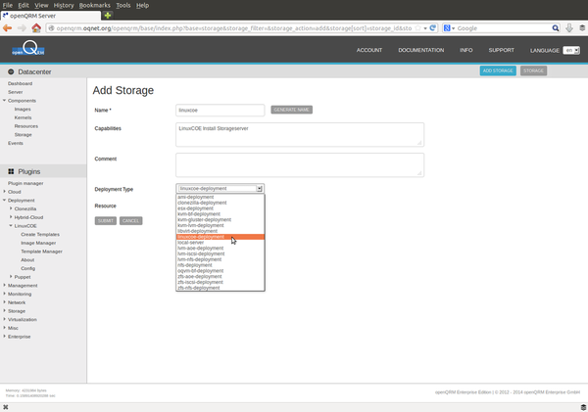Open Template Manager under LinuxCOE
588x412 pixels.
(41, 252)
